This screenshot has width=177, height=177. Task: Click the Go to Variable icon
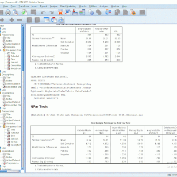point(75,12)
